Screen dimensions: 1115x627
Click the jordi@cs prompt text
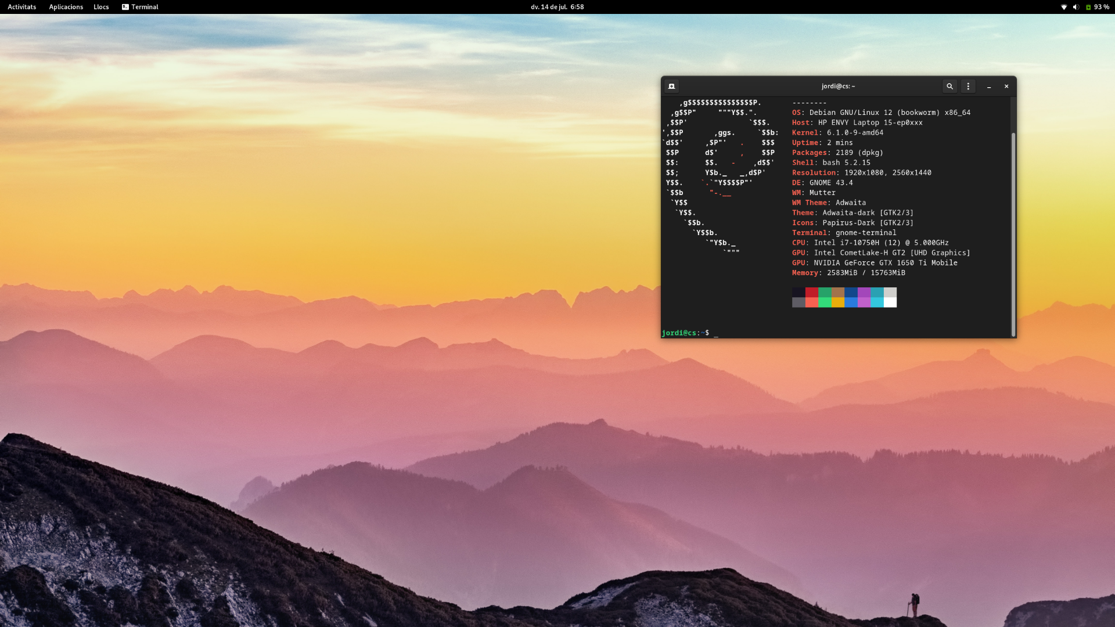pyautogui.click(x=679, y=333)
